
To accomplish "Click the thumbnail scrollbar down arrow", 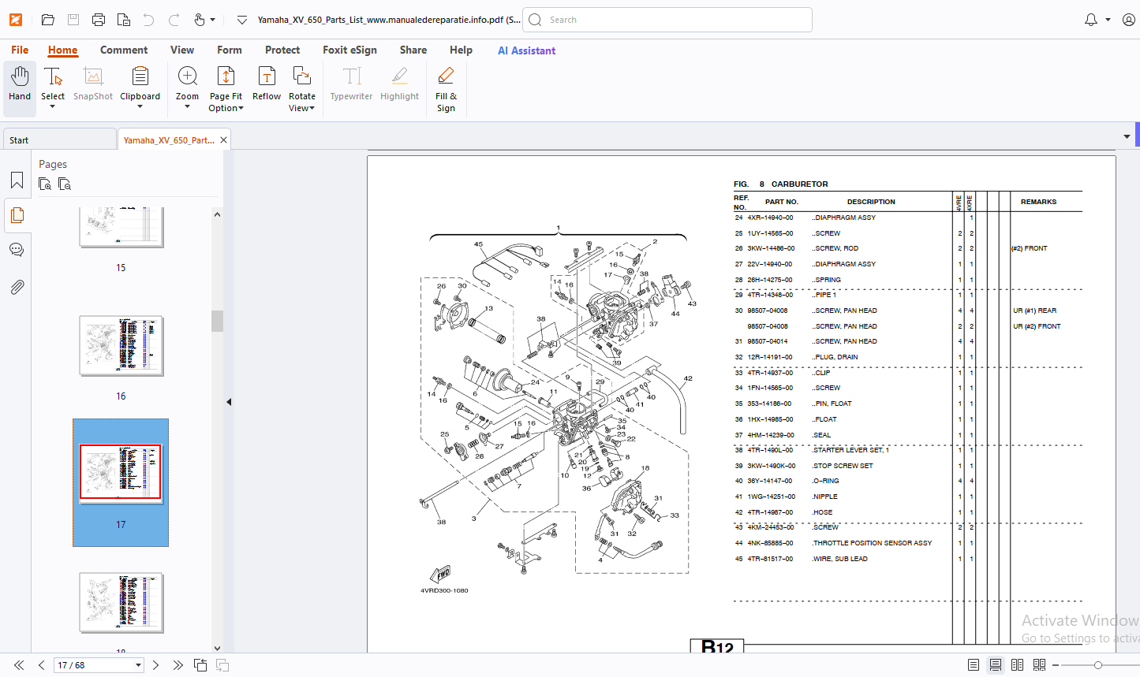I will 217,647.
